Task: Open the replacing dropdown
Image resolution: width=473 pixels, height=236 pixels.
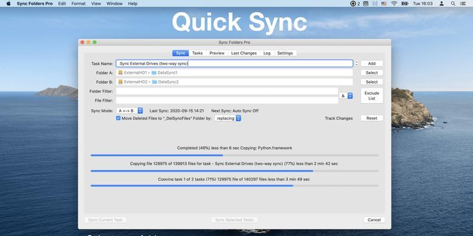Action: (x=228, y=119)
